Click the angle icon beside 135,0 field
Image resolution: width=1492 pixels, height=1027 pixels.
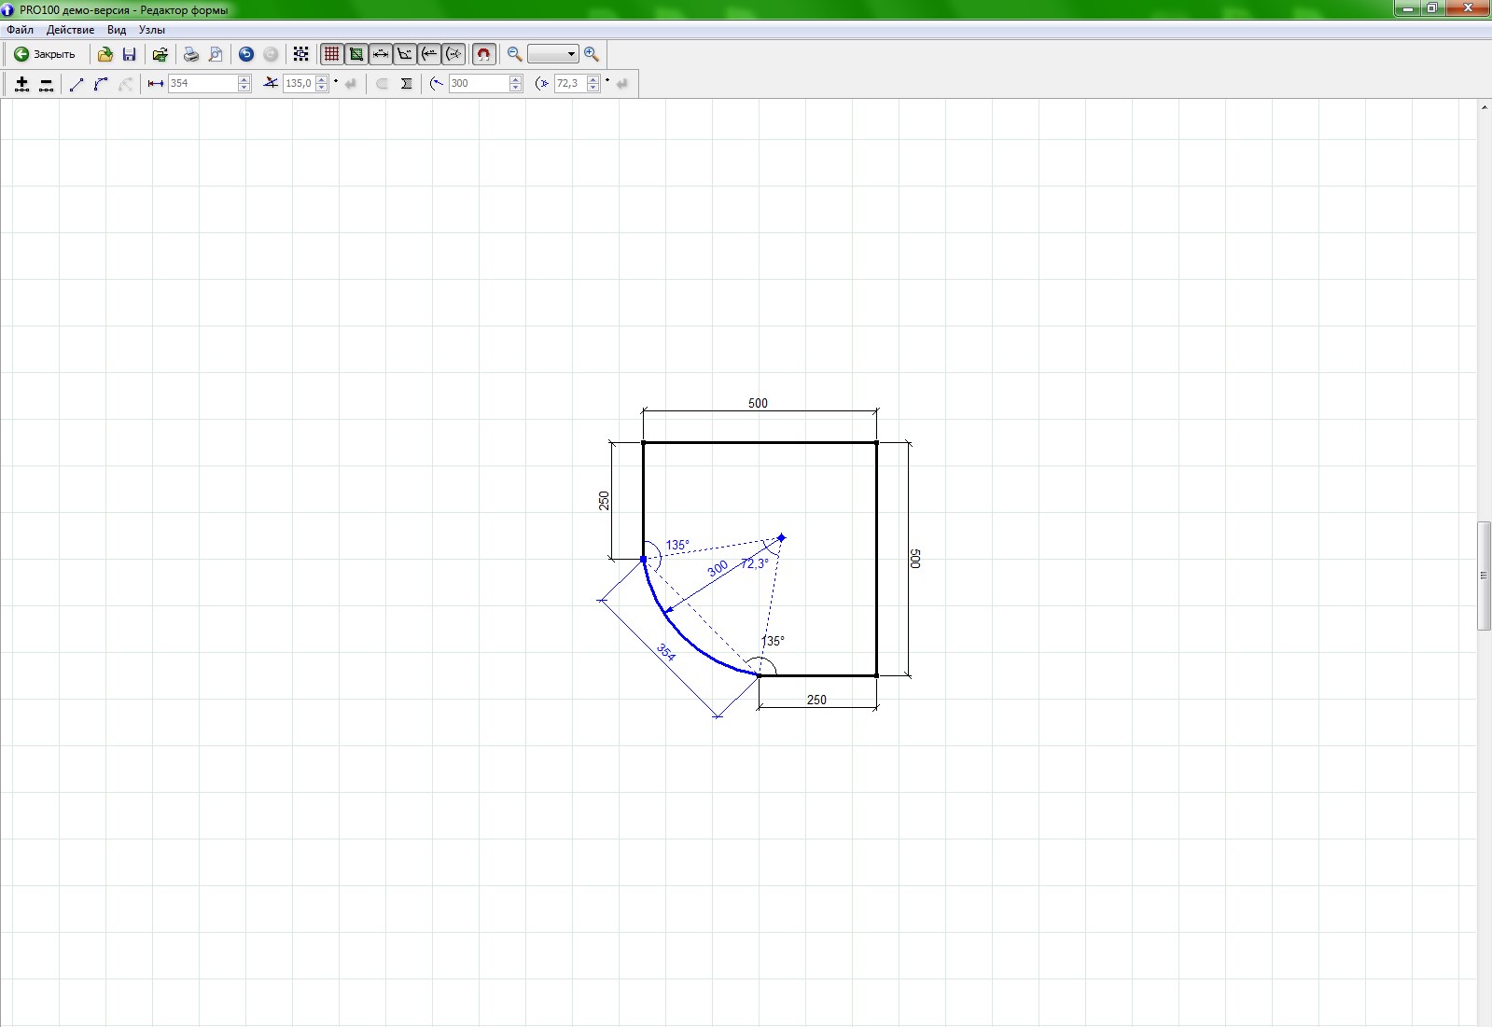click(271, 83)
